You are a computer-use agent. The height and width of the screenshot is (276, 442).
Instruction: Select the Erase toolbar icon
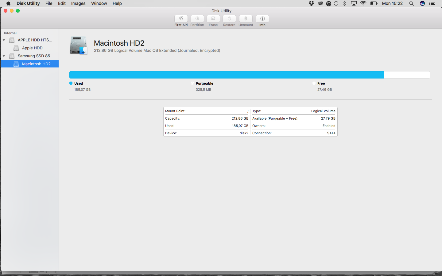213,21
